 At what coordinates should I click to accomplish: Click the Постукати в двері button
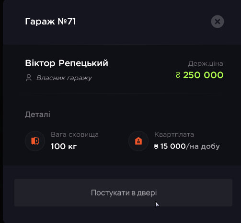pos(123,193)
